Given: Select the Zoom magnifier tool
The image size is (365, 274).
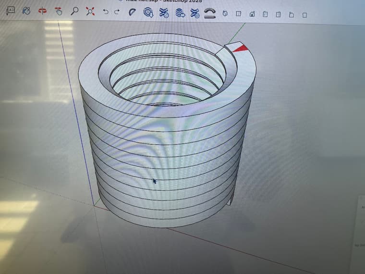Looking at the screenshot, I should 74,11.
